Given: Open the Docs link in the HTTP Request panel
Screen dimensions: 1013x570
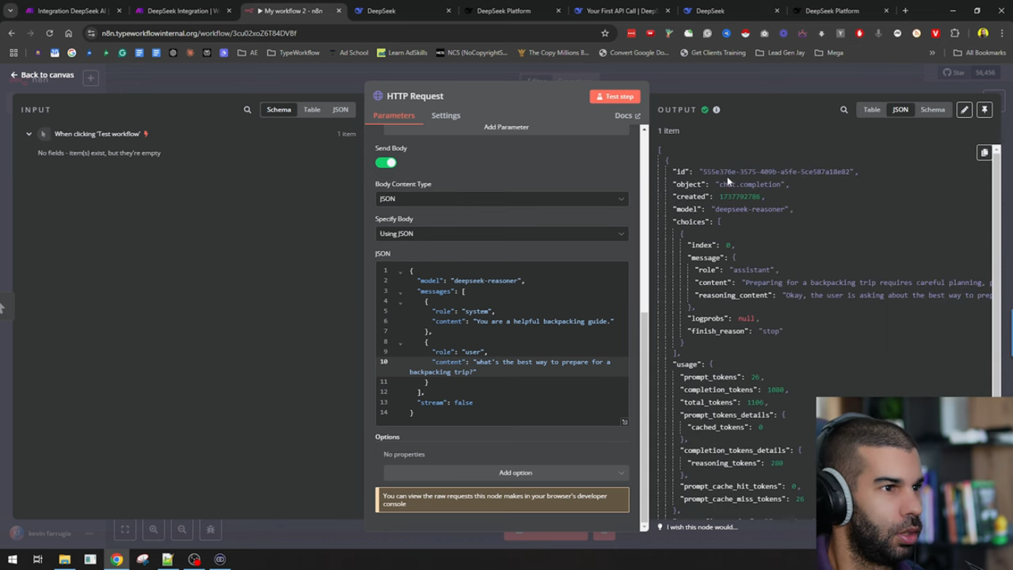Looking at the screenshot, I should (627, 116).
